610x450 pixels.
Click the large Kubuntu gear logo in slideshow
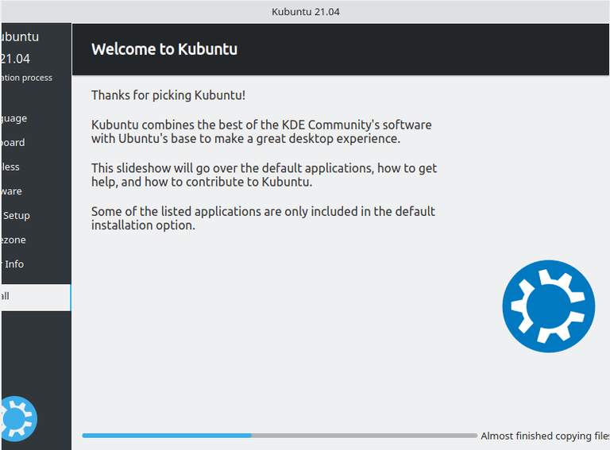(x=548, y=306)
